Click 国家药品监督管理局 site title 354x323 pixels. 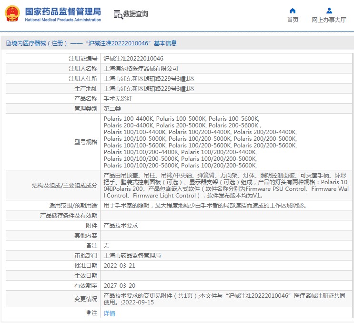click(63, 11)
